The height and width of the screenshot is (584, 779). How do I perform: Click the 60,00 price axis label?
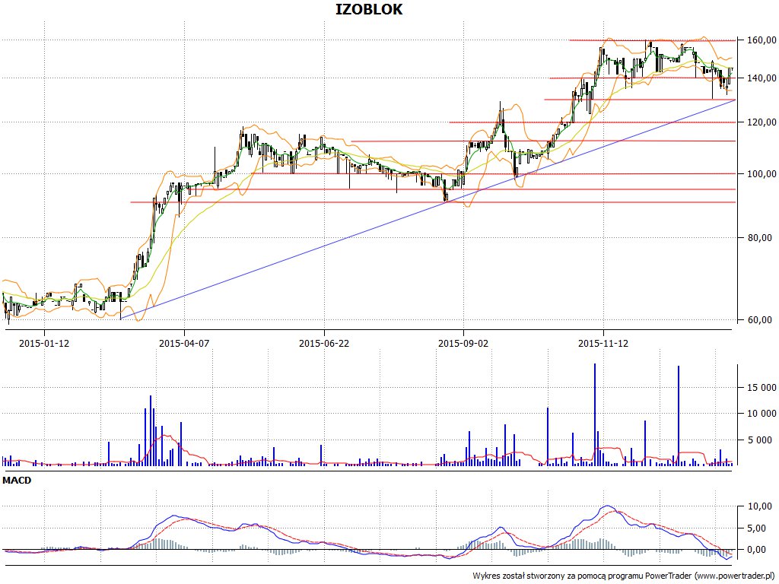tap(760, 320)
